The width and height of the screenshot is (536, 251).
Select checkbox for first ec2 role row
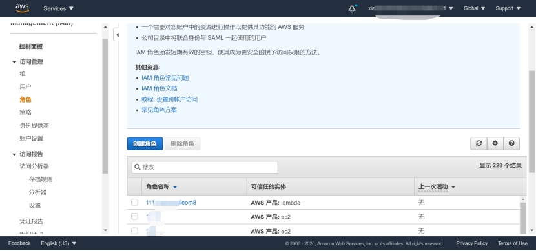[x=134, y=217]
